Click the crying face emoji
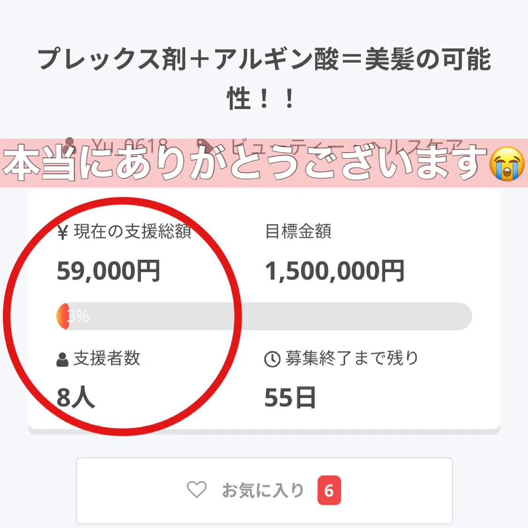This screenshot has height=528, width=528. pyautogui.click(x=506, y=163)
